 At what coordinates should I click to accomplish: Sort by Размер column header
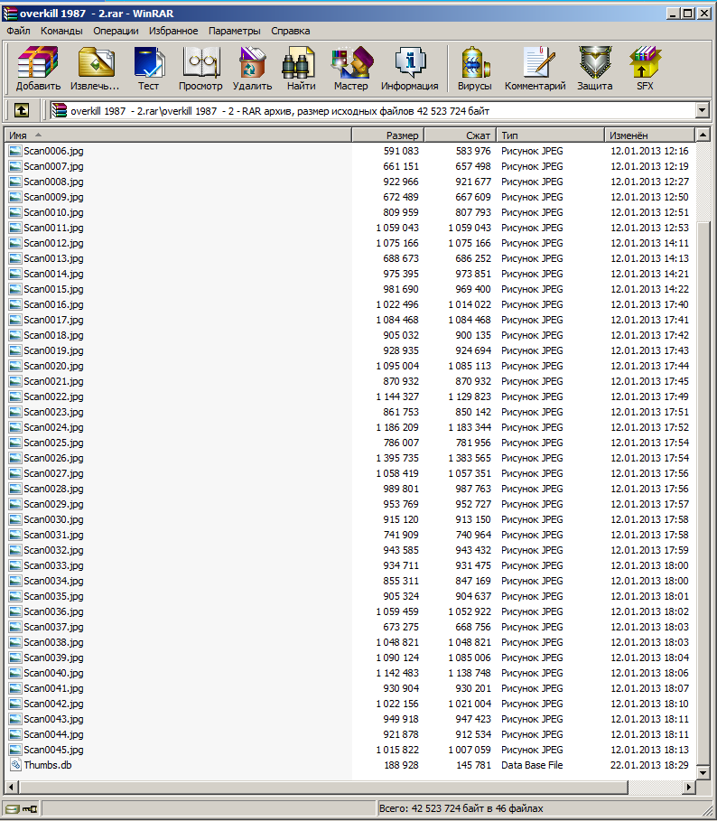click(387, 135)
